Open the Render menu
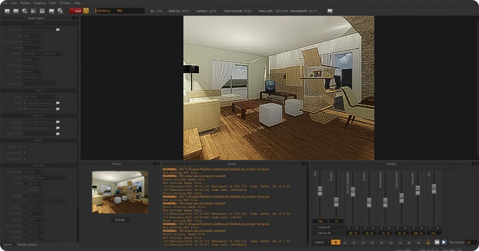Screen dimensions: 479x251 (25, 3)
